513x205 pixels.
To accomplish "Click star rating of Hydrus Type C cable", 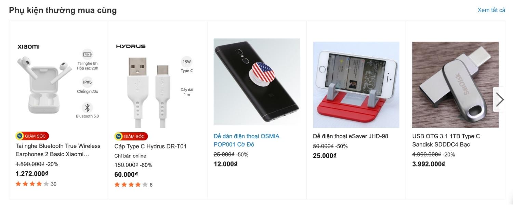I will pyautogui.click(x=131, y=185).
